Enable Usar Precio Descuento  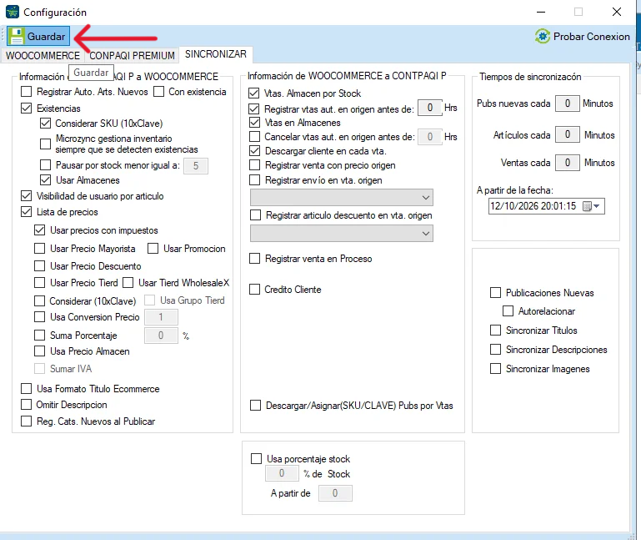(x=40, y=266)
